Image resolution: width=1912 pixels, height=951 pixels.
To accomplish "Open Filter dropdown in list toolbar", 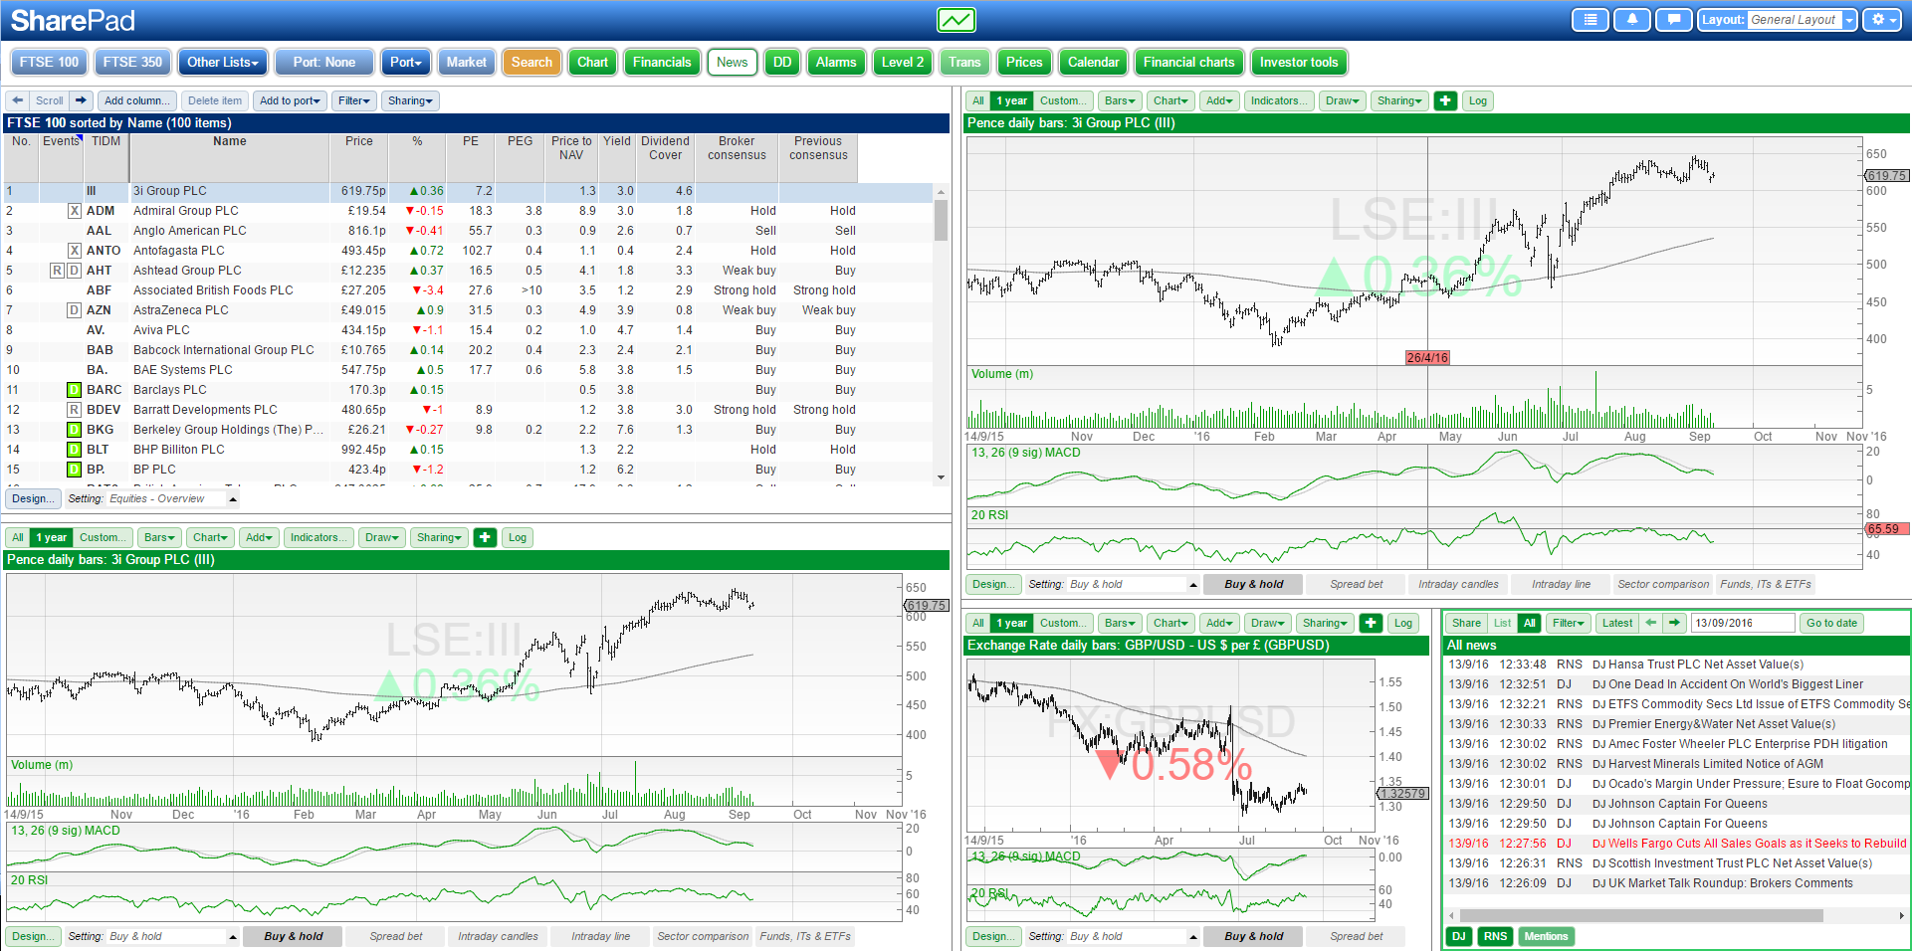I will pos(354,100).
